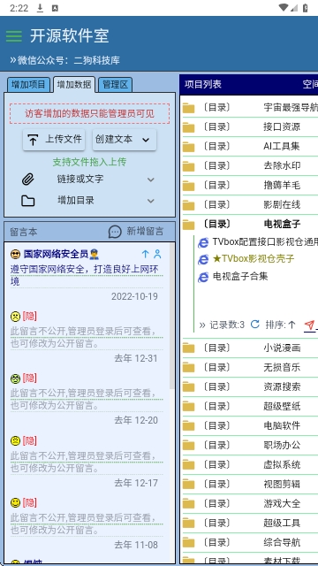Click the hidden message dated 去年 12-17
The image size is (318, 566).
pyautogui.click(x=87, y=462)
